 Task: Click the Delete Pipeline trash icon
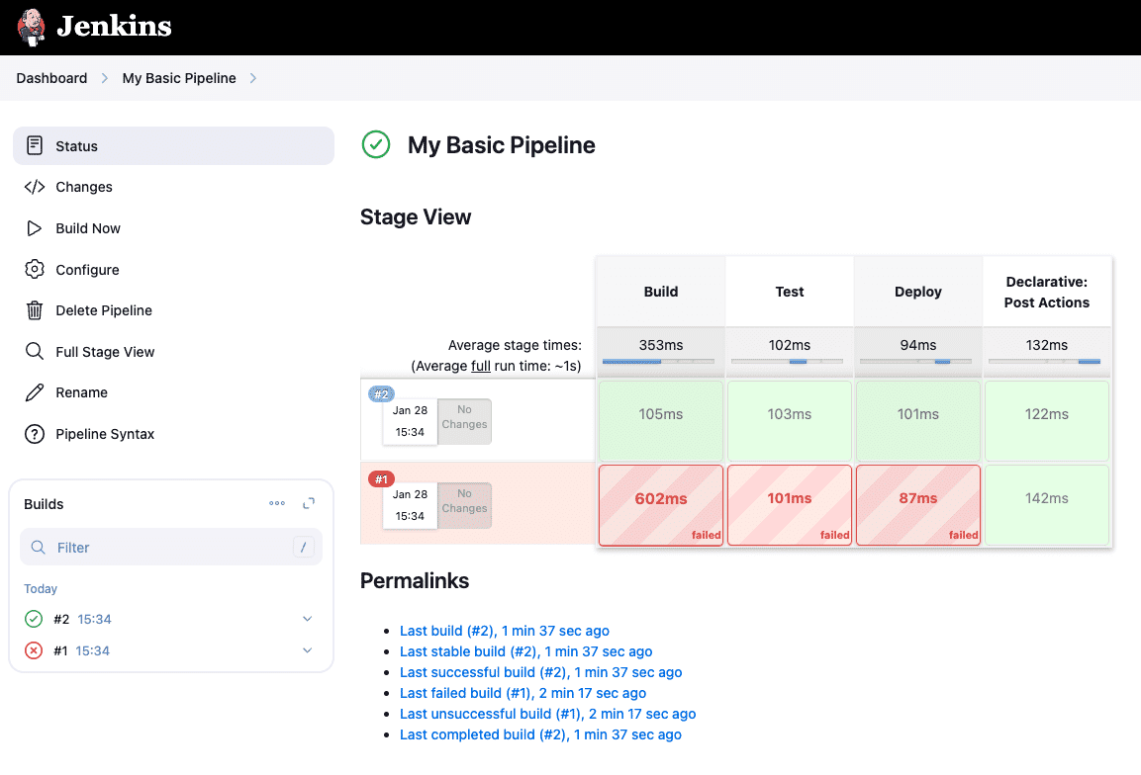pyautogui.click(x=35, y=310)
